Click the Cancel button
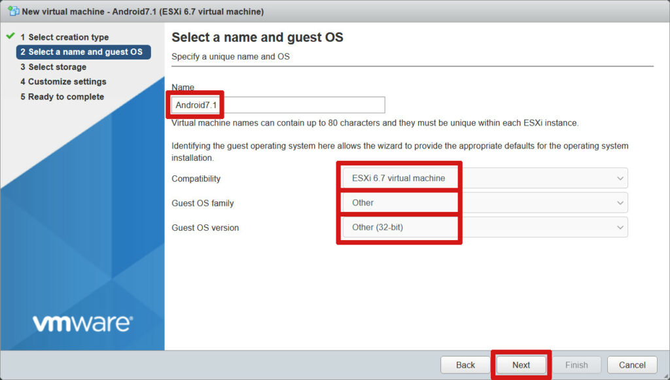 (632, 365)
